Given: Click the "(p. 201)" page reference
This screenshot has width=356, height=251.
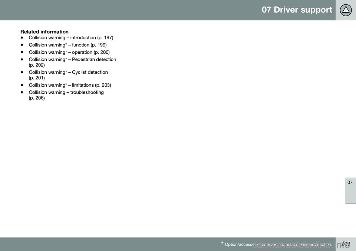Looking at the screenshot, I should 37,77.
